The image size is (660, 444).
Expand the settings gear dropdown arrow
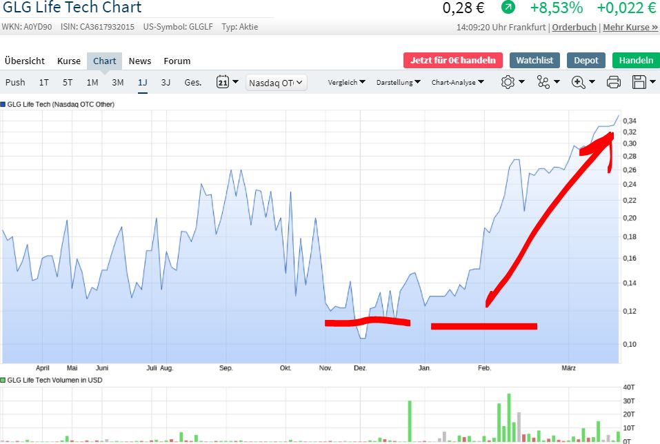521,81
